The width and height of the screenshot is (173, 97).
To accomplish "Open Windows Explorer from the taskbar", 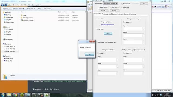I will pos(9,95).
